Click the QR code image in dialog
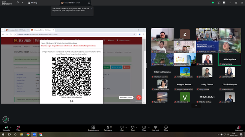 pyautogui.click(x=72, y=76)
